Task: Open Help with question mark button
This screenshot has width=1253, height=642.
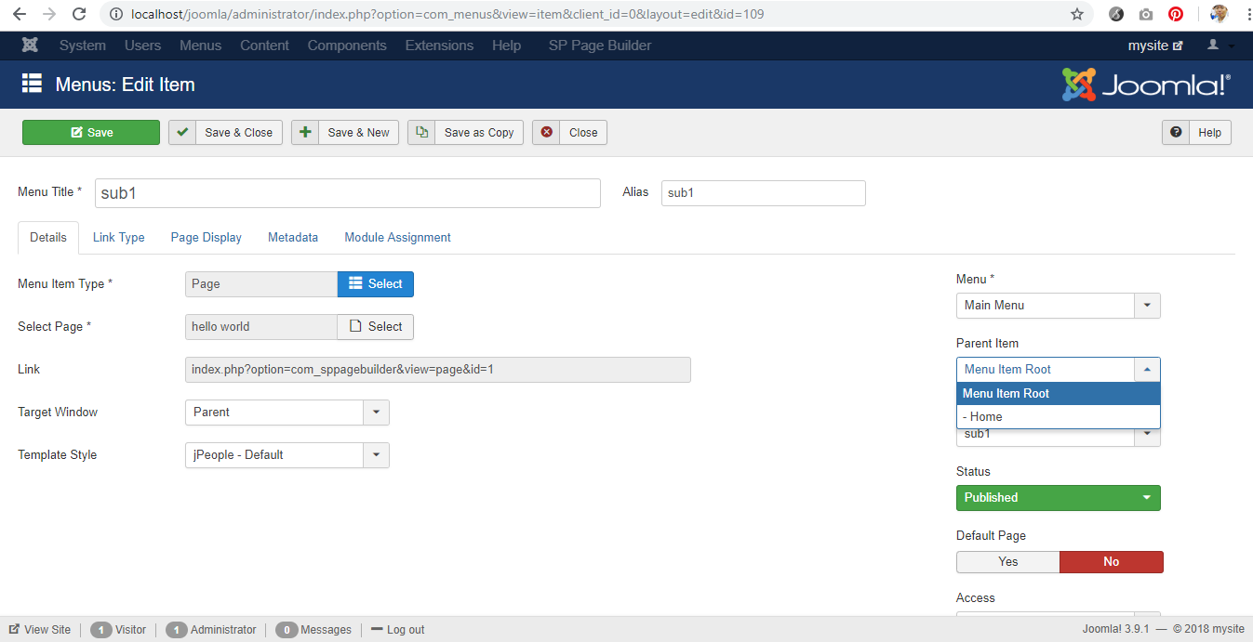Action: (x=1197, y=133)
